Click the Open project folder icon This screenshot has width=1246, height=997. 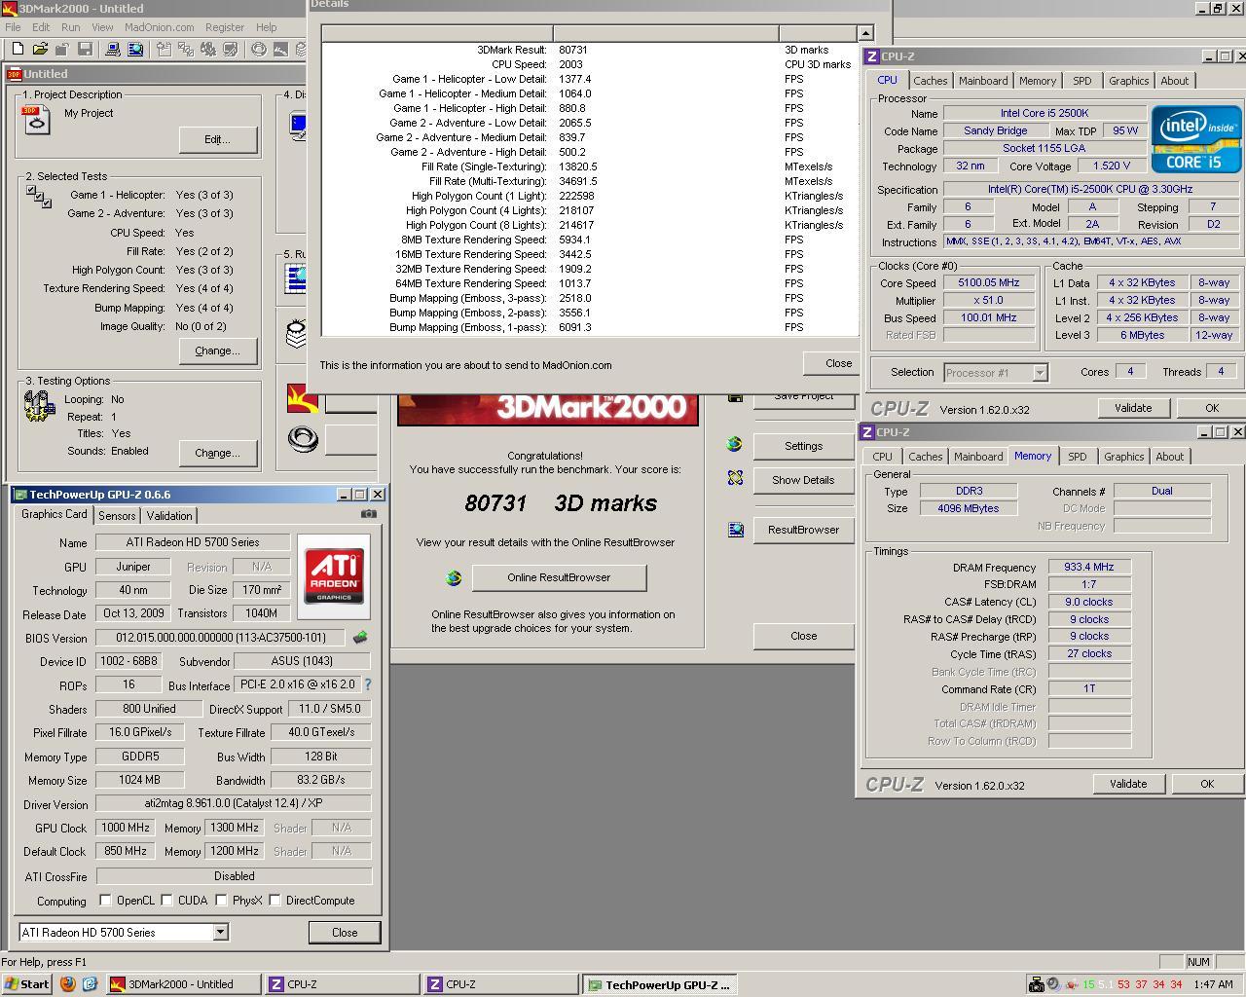(x=40, y=49)
